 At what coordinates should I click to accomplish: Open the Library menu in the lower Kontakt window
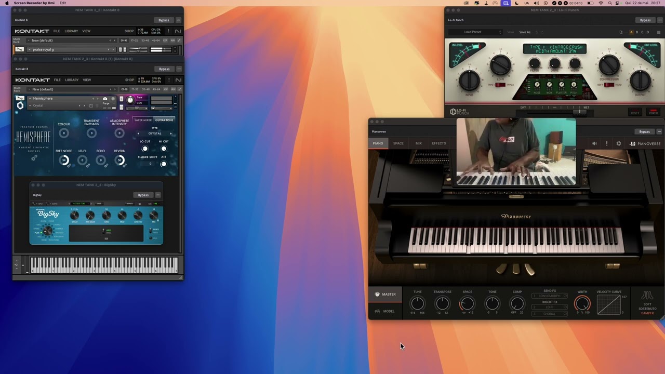click(72, 80)
